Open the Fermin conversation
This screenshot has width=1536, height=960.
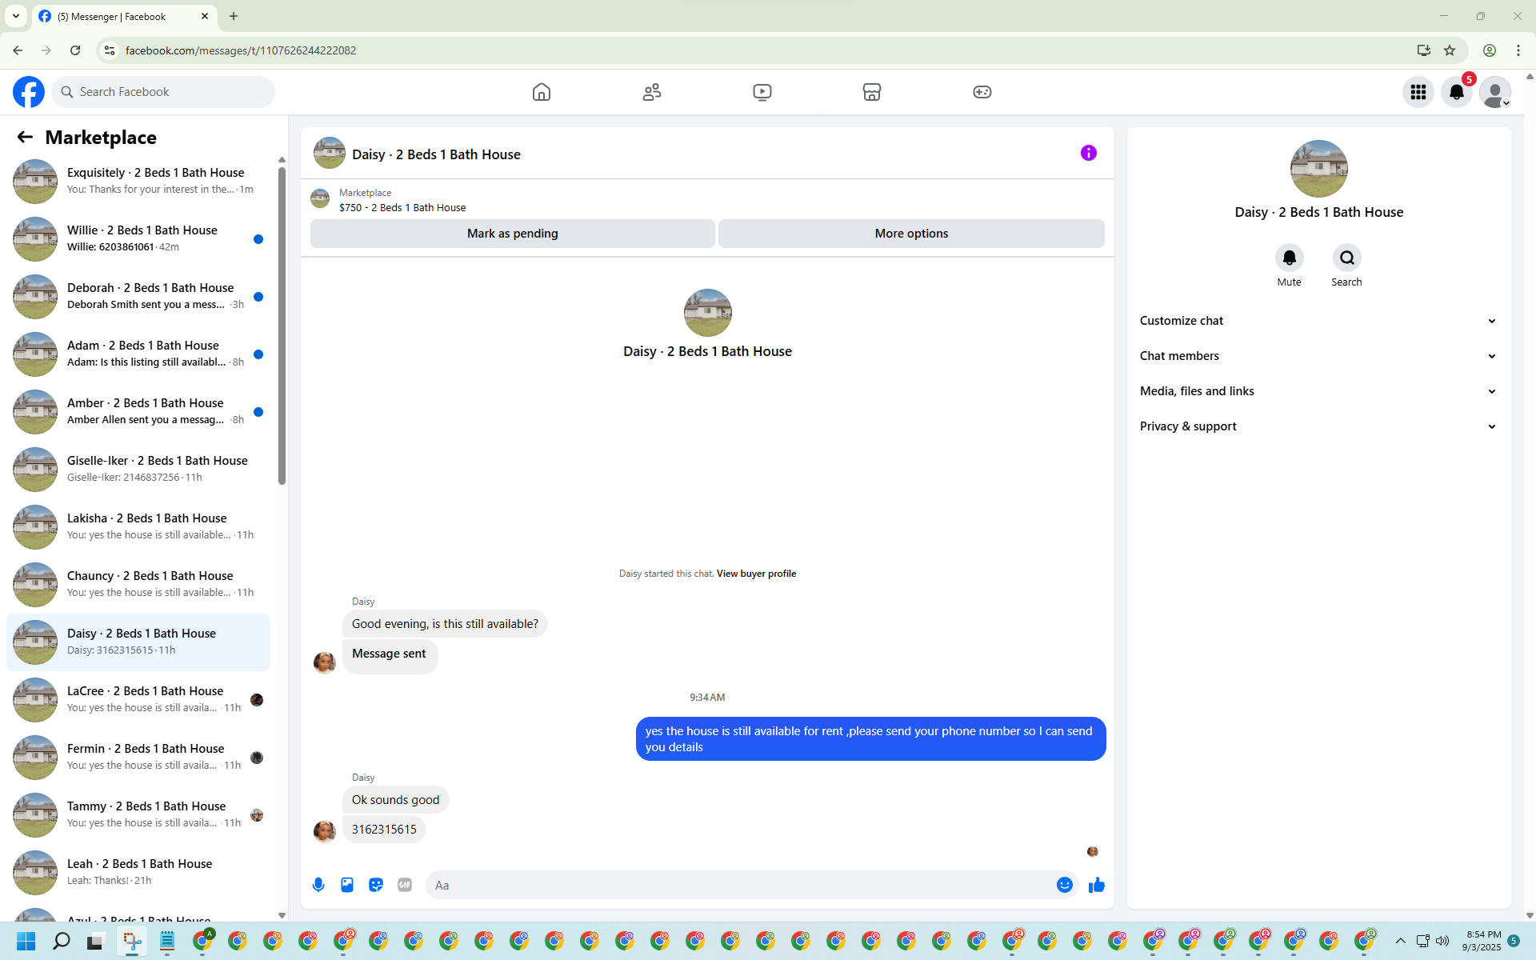click(x=138, y=757)
